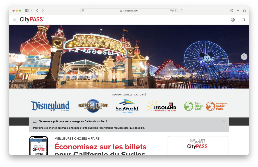Show Safari downloads
Image resolution: width=258 pixels, height=167 pixels.
(232, 11)
